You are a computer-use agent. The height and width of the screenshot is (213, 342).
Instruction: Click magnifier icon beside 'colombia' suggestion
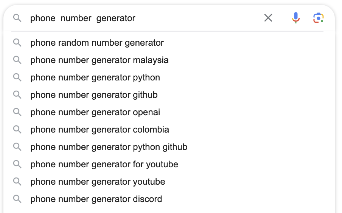[x=17, y=130]
